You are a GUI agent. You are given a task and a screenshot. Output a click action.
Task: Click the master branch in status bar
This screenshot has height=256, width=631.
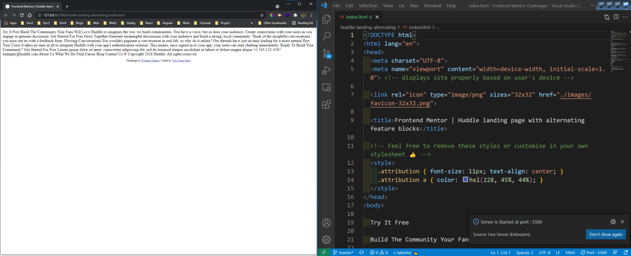(x=343, y=252)
